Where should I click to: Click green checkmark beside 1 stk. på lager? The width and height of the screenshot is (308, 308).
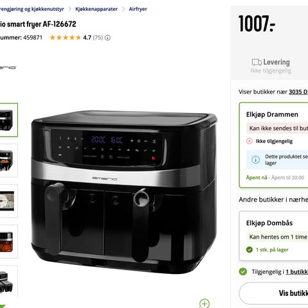click(x=250, y=250)
